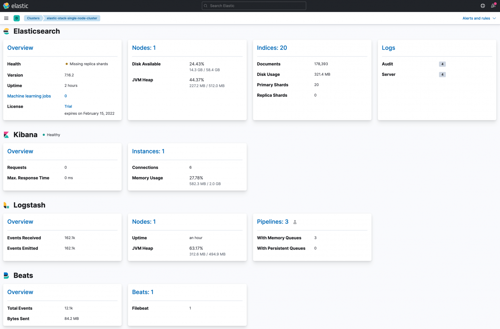Click the Audit log count badge
The width and height of the screenshot is (500, 329).
pyautogui.click(x=442, y=64)
